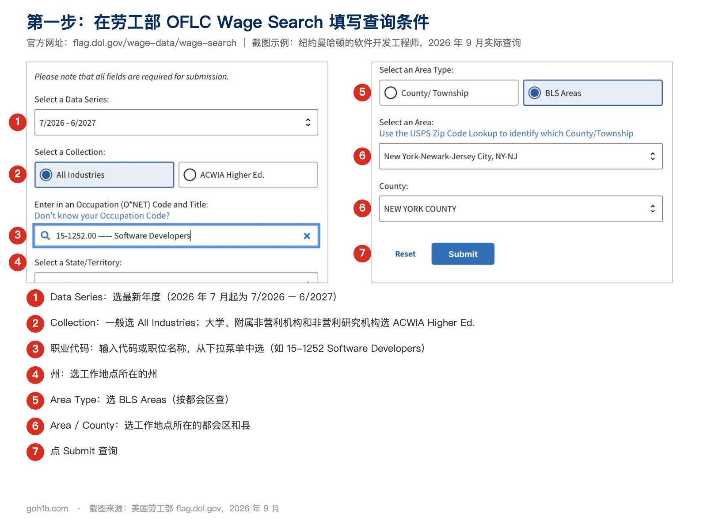The height and width of the screenshot is (522, 707).
Task: Click the 'Please note that all fields are required' note
Action: [131, 77]
